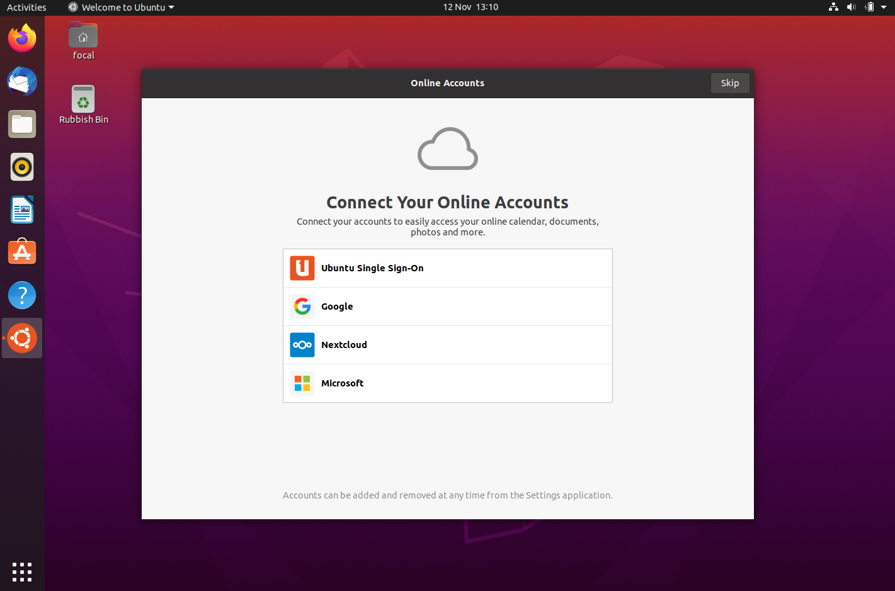The image size is (895, 591).
Task: Choose Ubuntu Single Sign-On account
Action: pyautogui.click(x=447, y=268)
